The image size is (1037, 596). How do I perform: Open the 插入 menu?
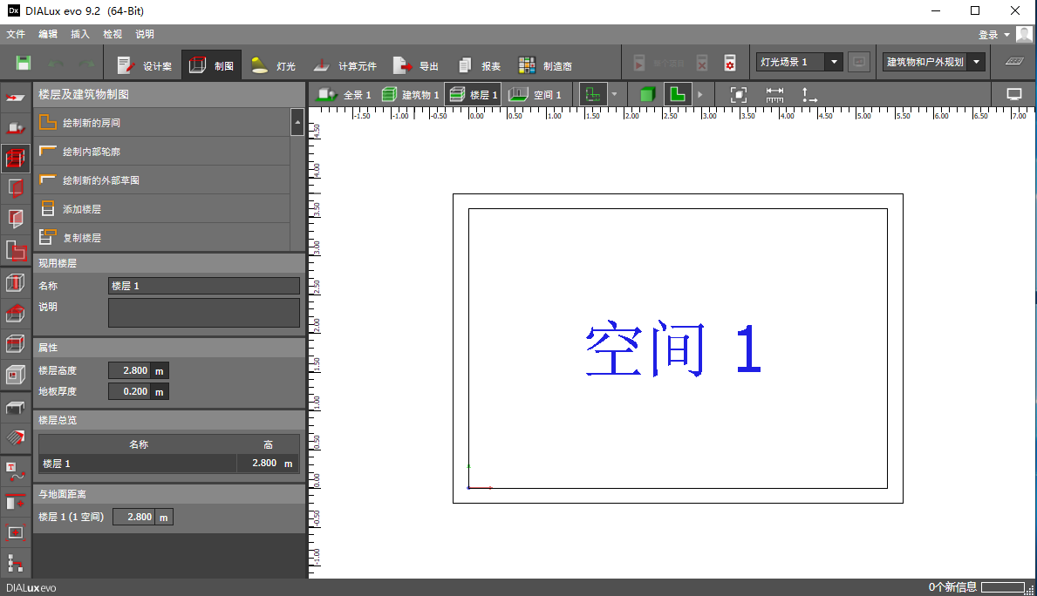(80, 34)
